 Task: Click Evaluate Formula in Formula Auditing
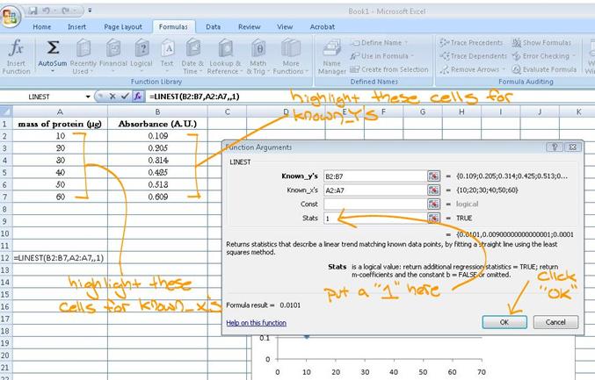tap(545, 69)
